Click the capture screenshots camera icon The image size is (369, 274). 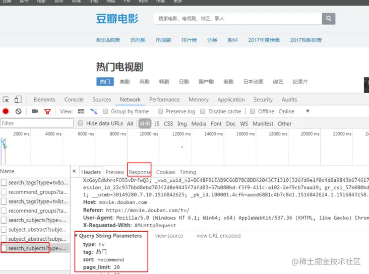click(35, 111)
